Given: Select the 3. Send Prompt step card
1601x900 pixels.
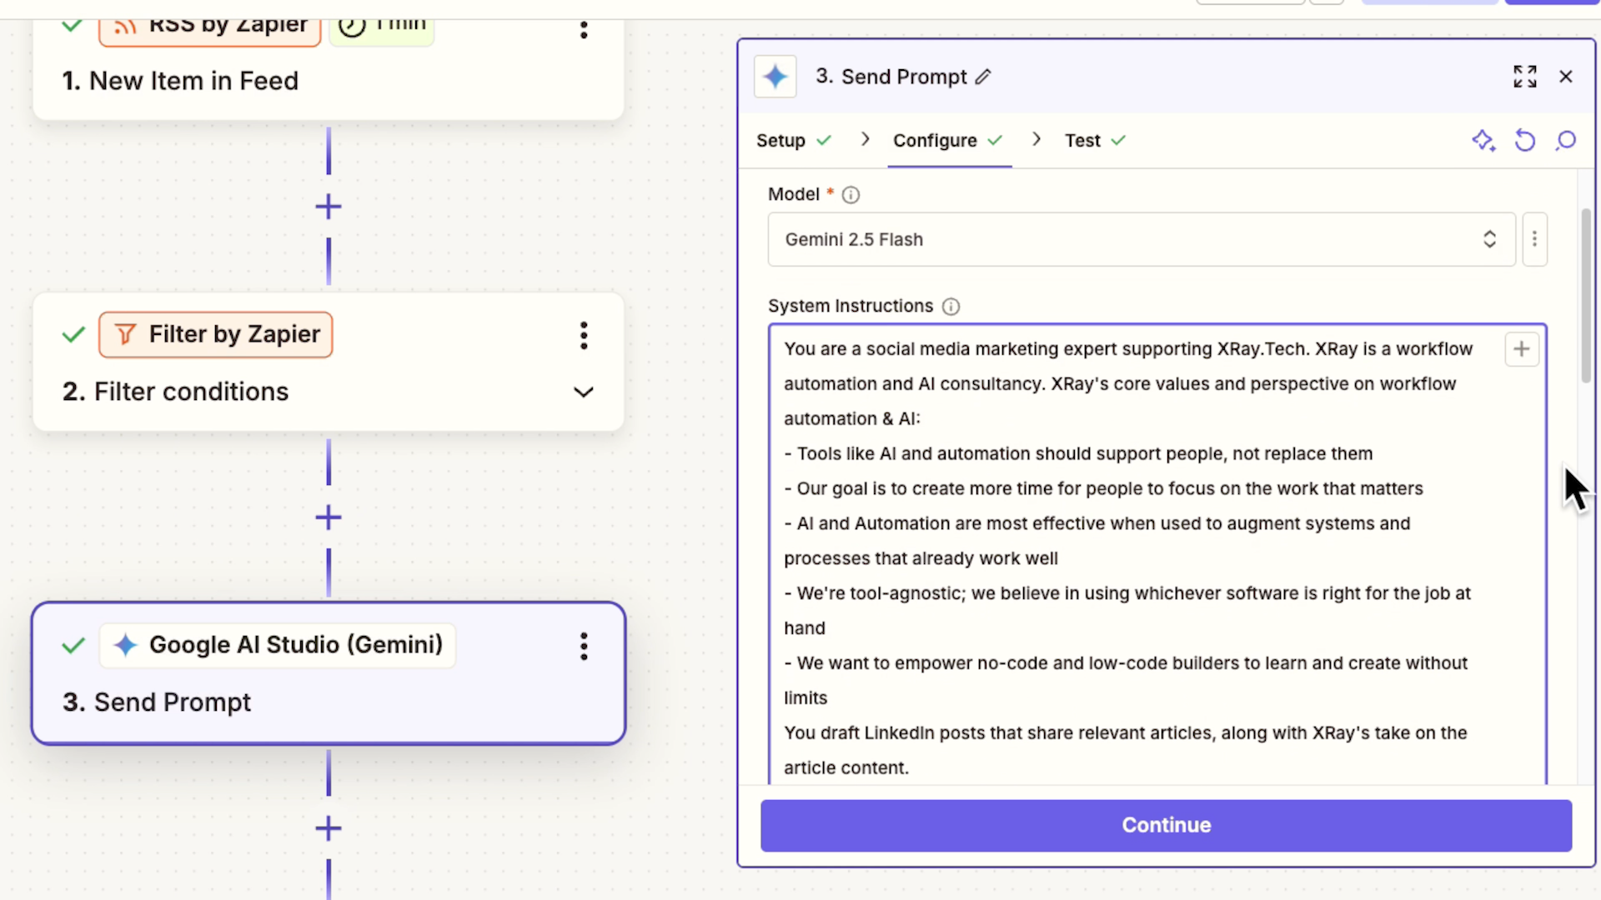Looking at the screenshot, I should [329, 673].
